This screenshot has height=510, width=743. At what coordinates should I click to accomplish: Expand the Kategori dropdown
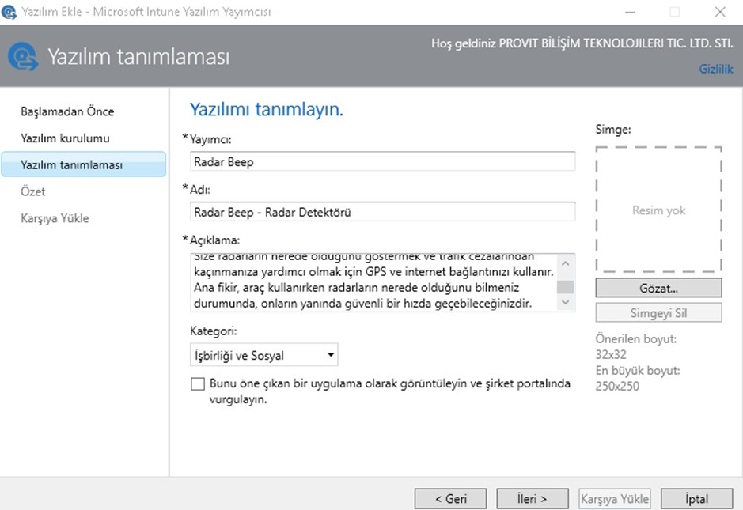coord(264,355)
